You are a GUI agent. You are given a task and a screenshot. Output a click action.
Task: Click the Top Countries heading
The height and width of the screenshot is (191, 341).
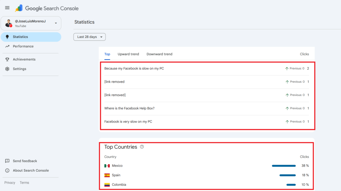point(121,147)
